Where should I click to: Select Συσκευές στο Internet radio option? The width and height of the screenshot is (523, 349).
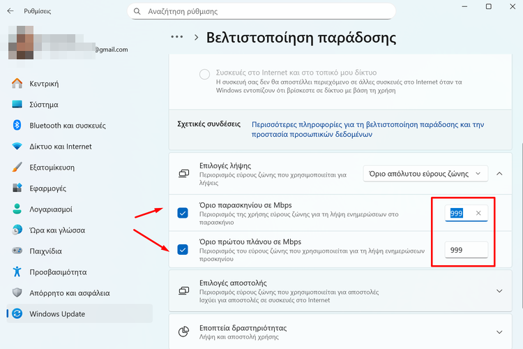(x=204, y=75)
